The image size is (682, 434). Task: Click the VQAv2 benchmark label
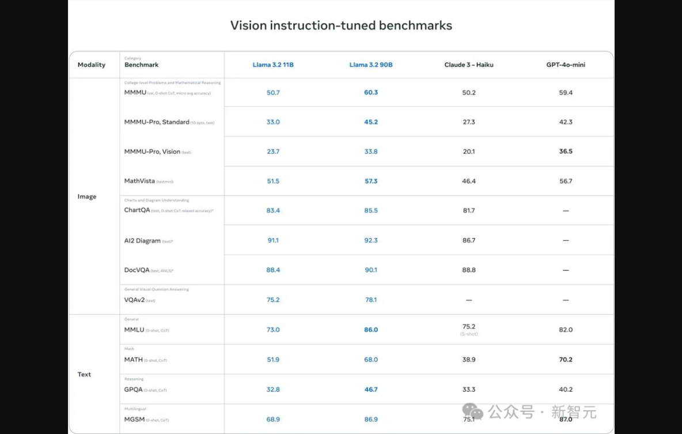(x=134, y=300)
